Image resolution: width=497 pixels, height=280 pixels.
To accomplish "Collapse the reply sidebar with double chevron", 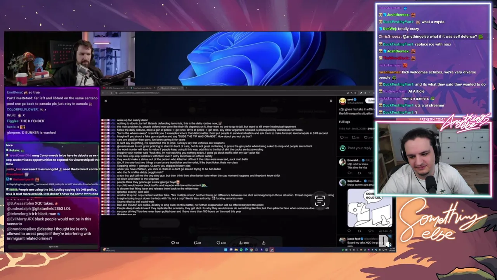I will pos(331,101).
